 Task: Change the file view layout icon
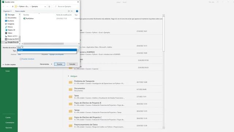point(69,11)
